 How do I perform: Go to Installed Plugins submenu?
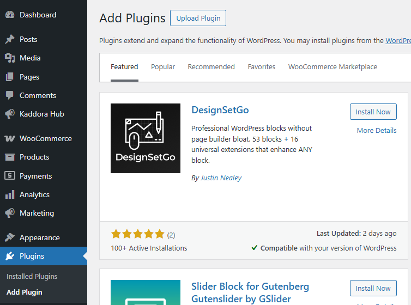click(32, 276)
